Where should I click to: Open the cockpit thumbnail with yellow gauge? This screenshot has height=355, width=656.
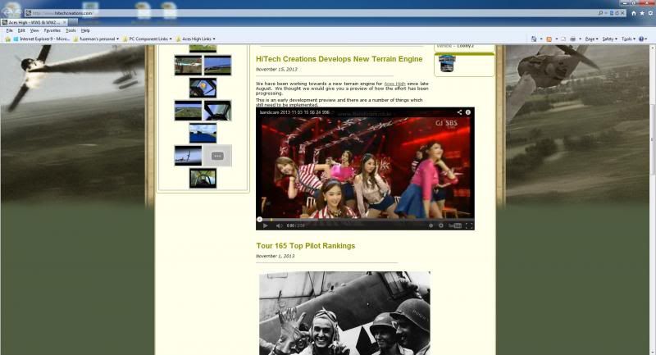pyautogui.click(x=203, y=88)
